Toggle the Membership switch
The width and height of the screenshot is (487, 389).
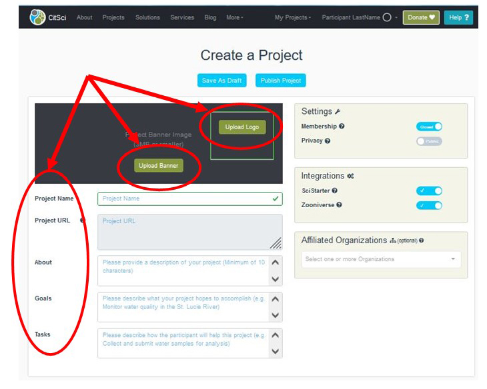point(429,127)
